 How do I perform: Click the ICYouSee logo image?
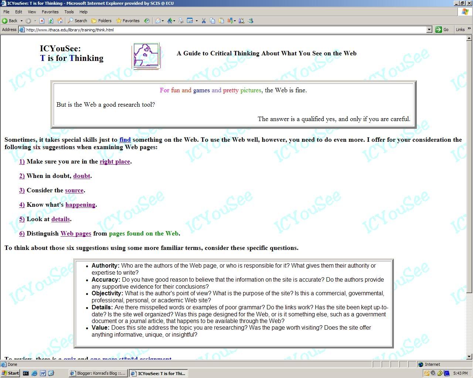click(147, 56)
